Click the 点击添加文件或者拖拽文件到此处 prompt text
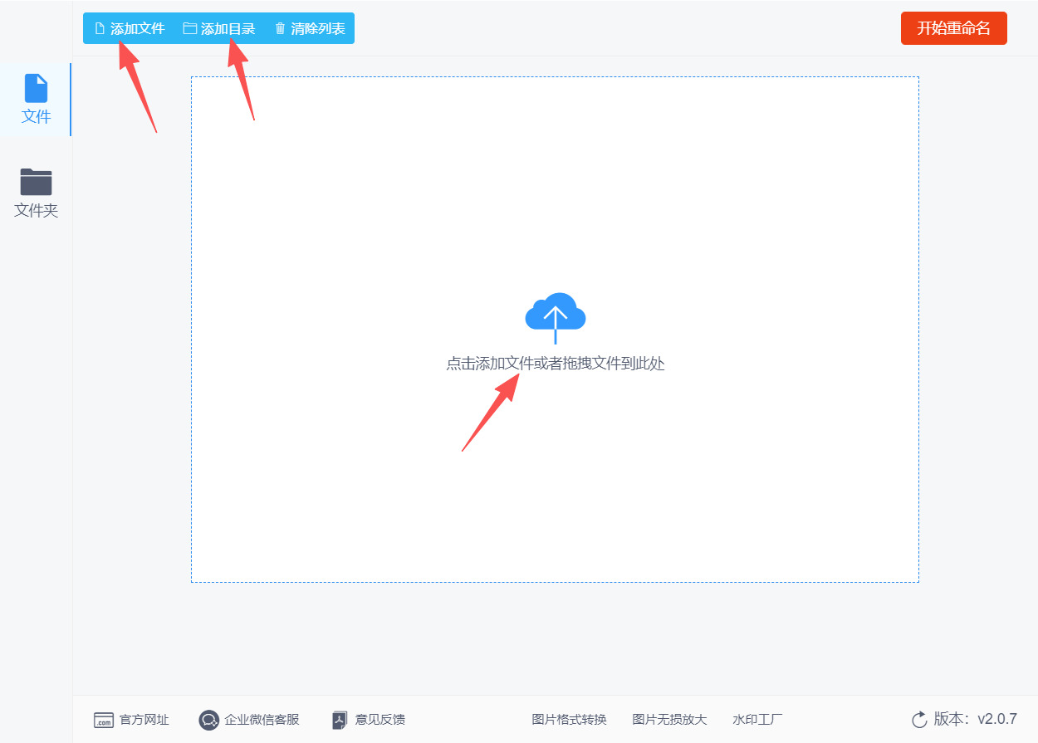The width and height of the screenshot is (1038, 743). click(556, 364)
